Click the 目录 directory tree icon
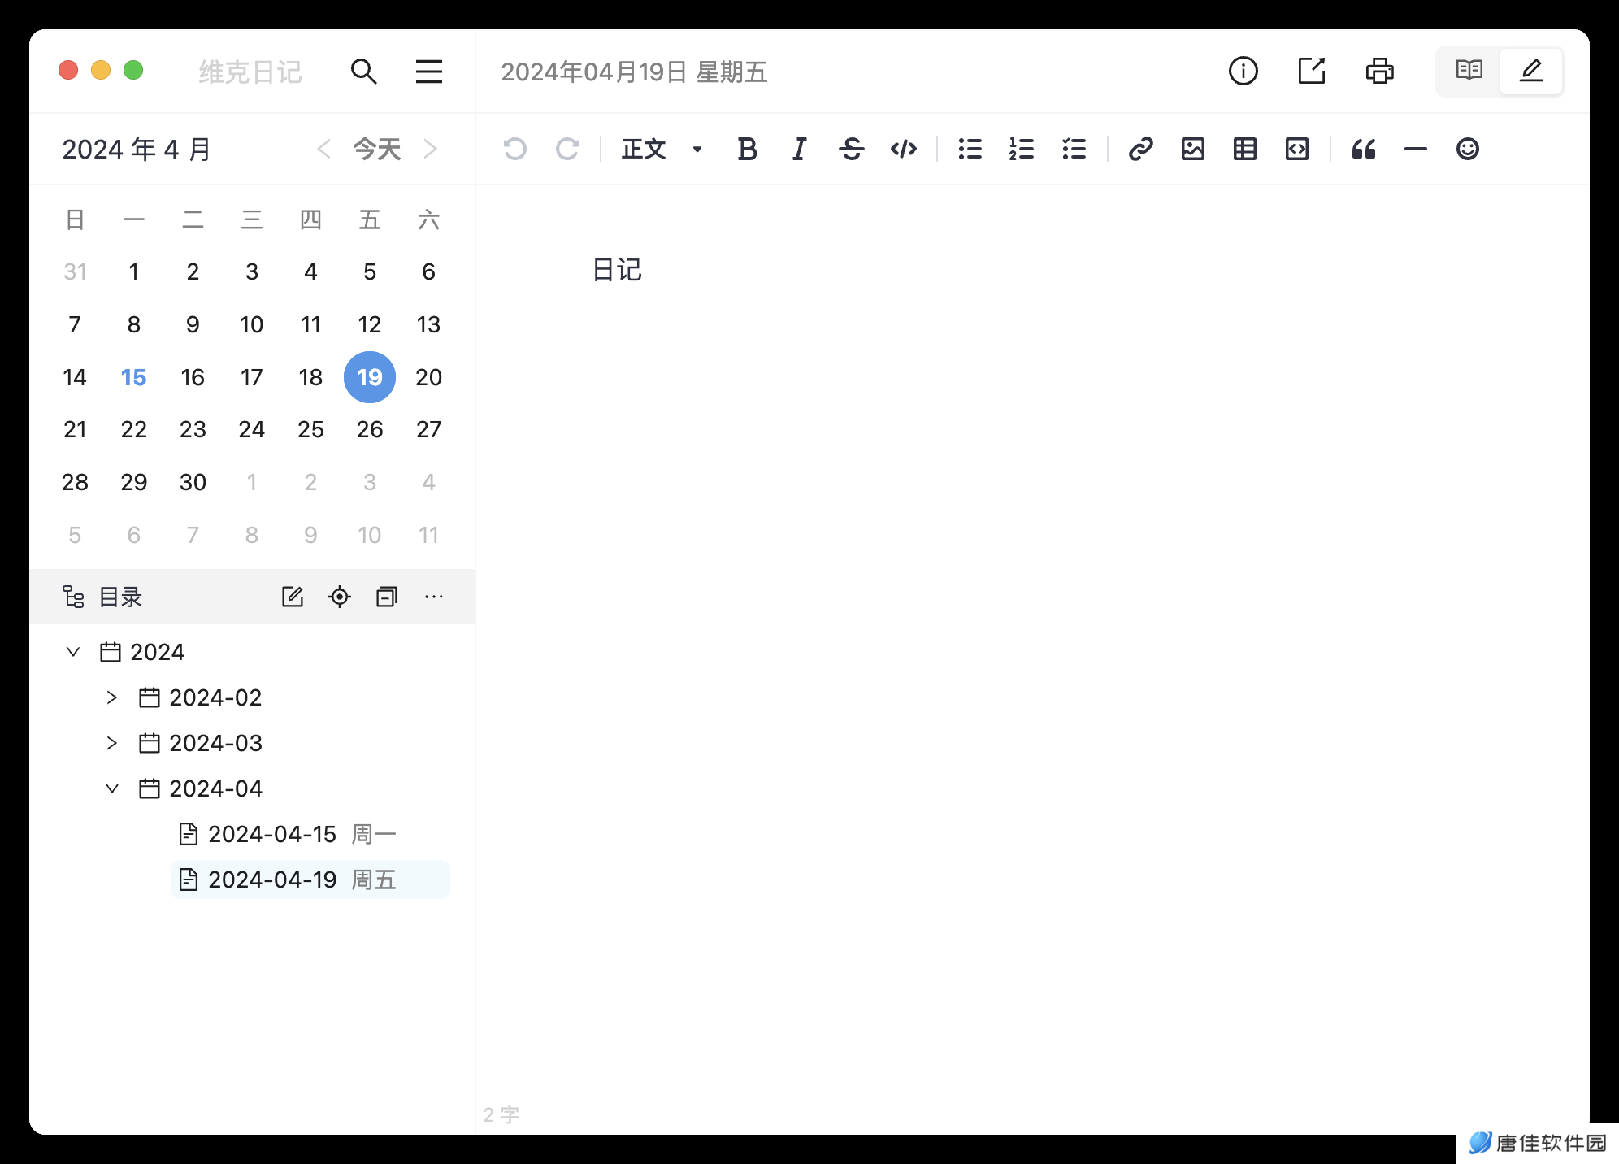The image size is (1619, 1164). [x=74, y=597]
